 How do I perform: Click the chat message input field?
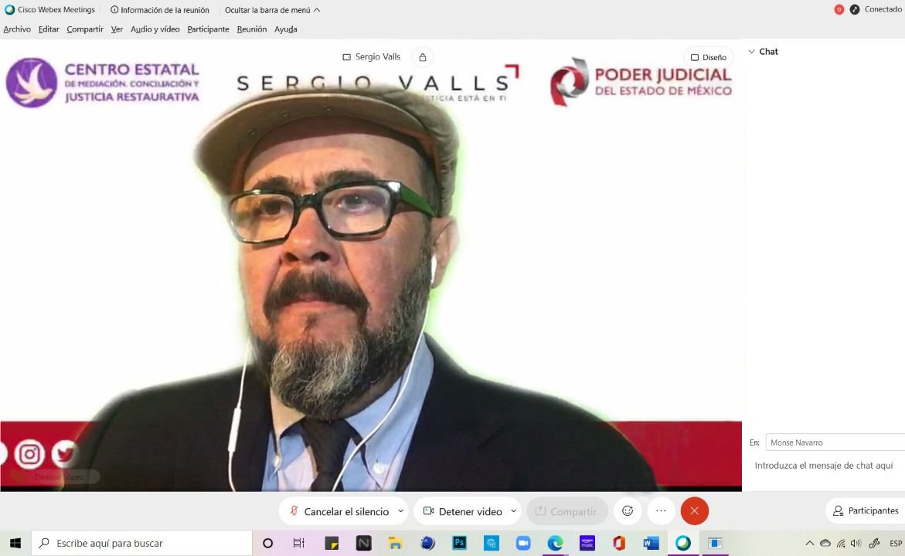point(824,466)
